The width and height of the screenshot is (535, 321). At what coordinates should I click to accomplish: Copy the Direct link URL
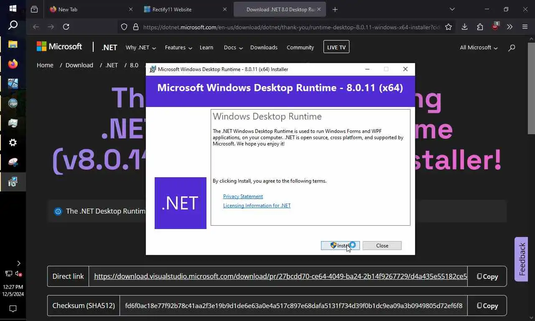click(487, 276)
